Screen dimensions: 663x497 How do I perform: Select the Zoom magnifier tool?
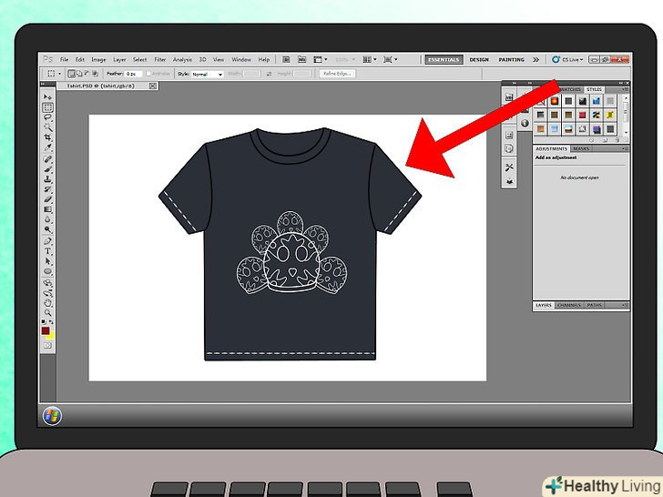[48, 311]
